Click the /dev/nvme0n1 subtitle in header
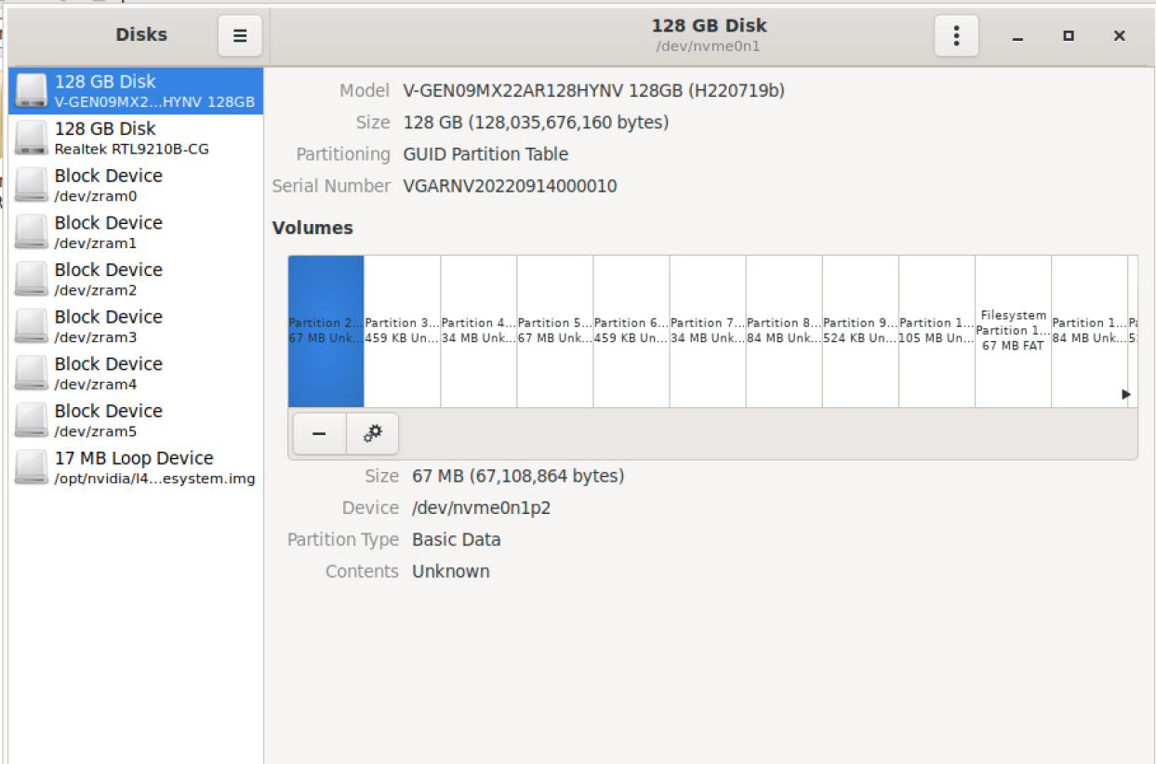This screenshot has height=764, width=1156. click(709, 46)
